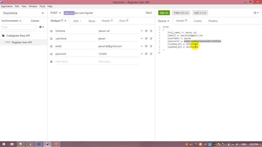Click the TIME response badge
Screen dimensions: 262x147
(x=181, y=13)
